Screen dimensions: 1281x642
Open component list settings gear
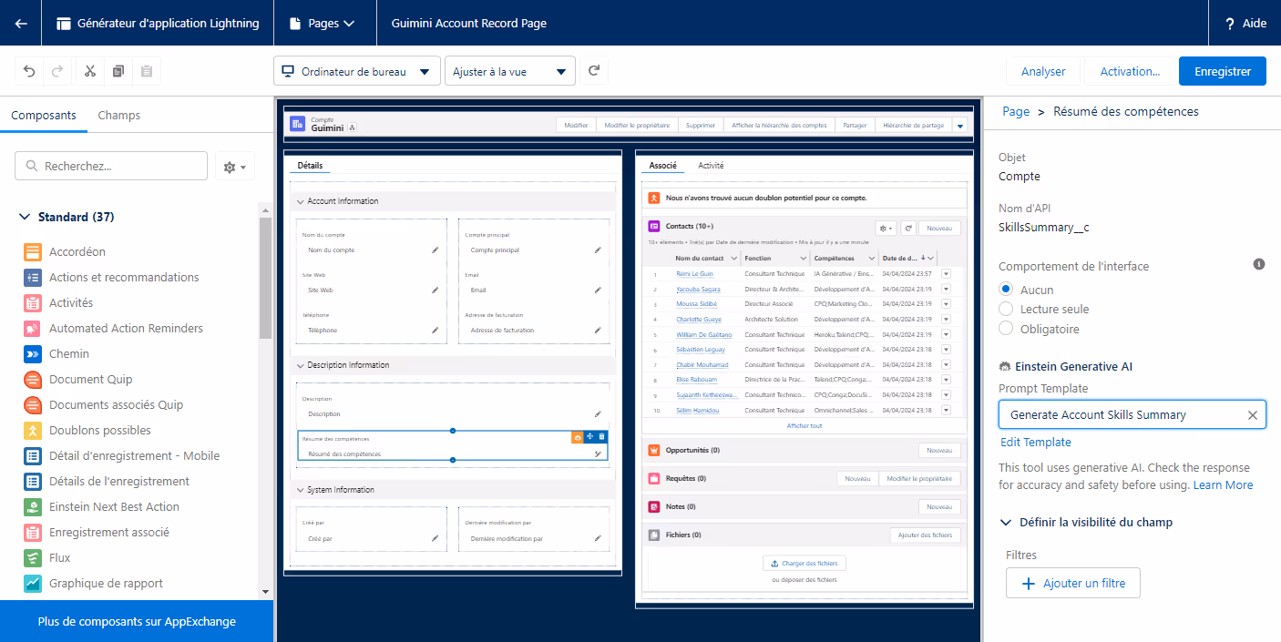click(x=235, y=167)
